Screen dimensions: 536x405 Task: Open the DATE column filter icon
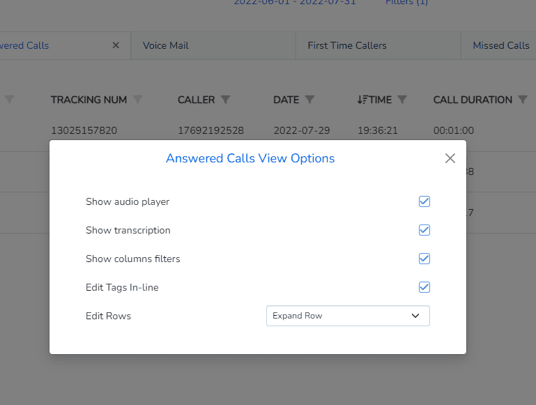309,100
